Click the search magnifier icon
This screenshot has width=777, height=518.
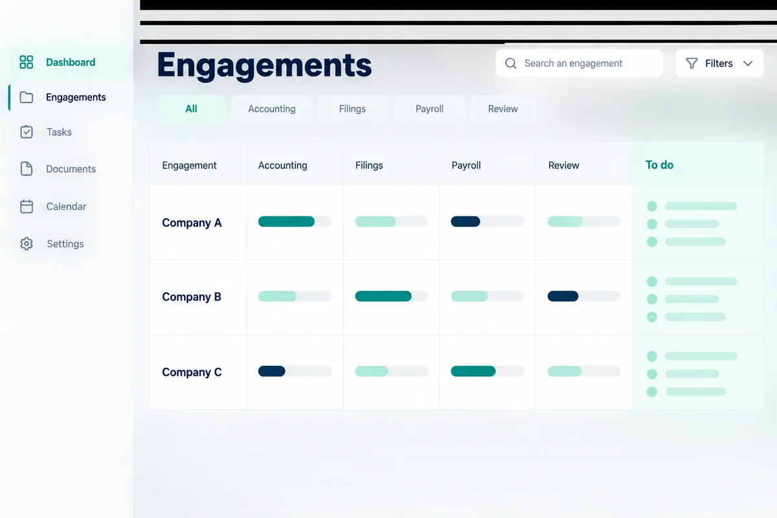[511, 63]
